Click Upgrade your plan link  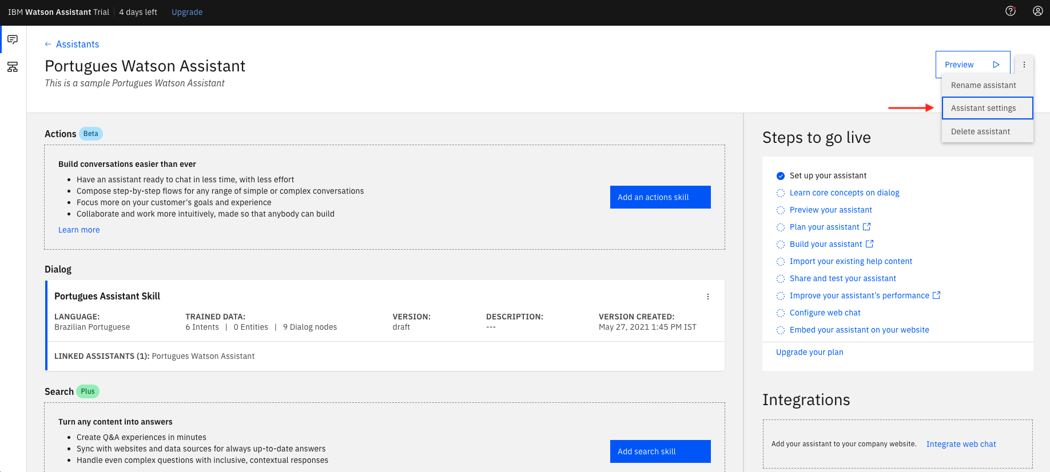(809, 352)
